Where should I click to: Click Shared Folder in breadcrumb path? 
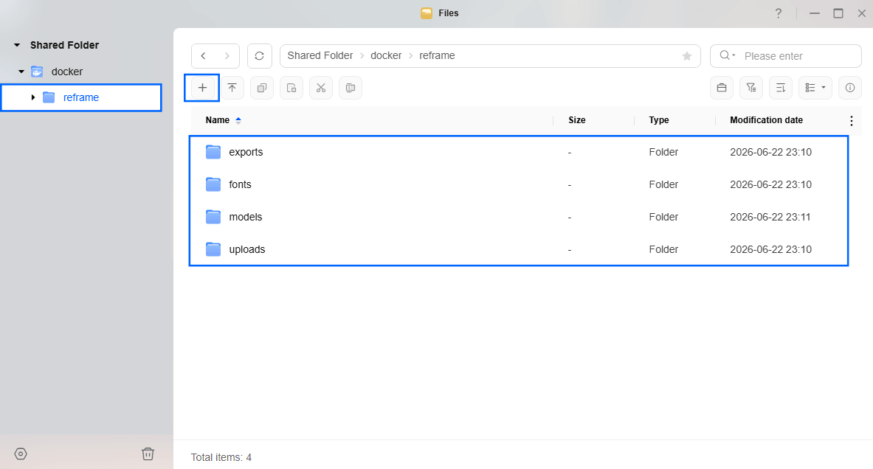[320, 55]
